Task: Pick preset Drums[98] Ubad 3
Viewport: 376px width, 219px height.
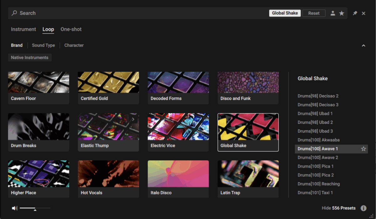Action: coord(315,131)
